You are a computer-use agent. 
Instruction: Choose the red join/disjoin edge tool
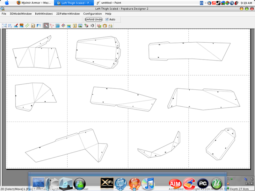click(x=52, y=25)
